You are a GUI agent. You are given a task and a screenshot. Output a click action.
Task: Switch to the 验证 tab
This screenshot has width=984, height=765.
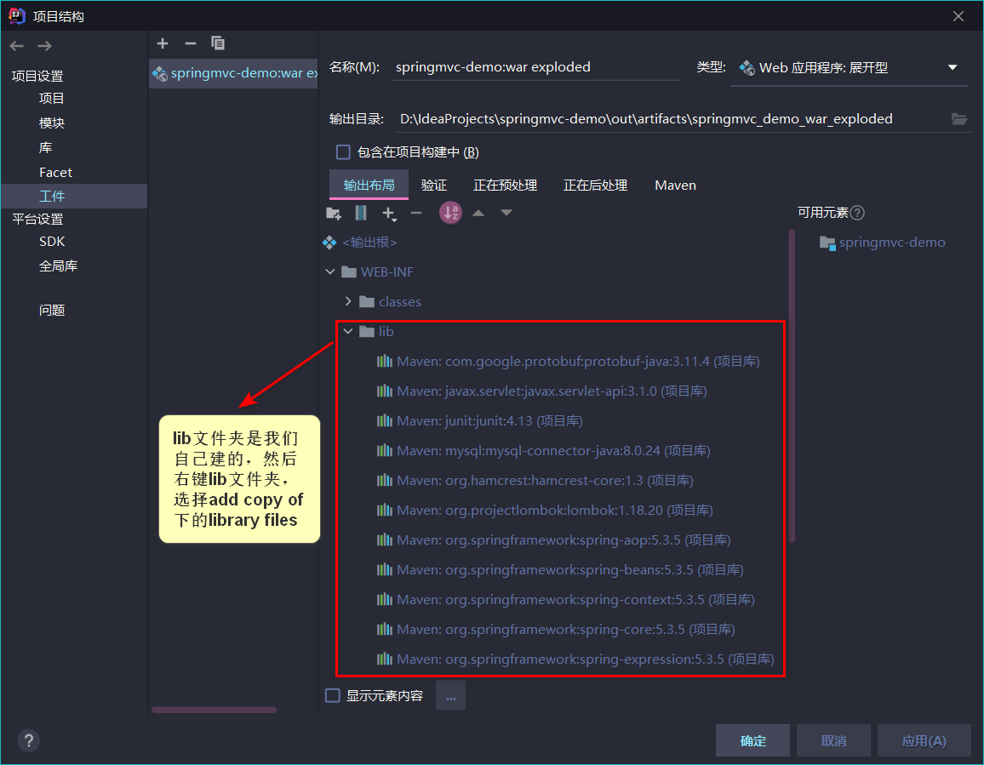[x=433, y=186]
